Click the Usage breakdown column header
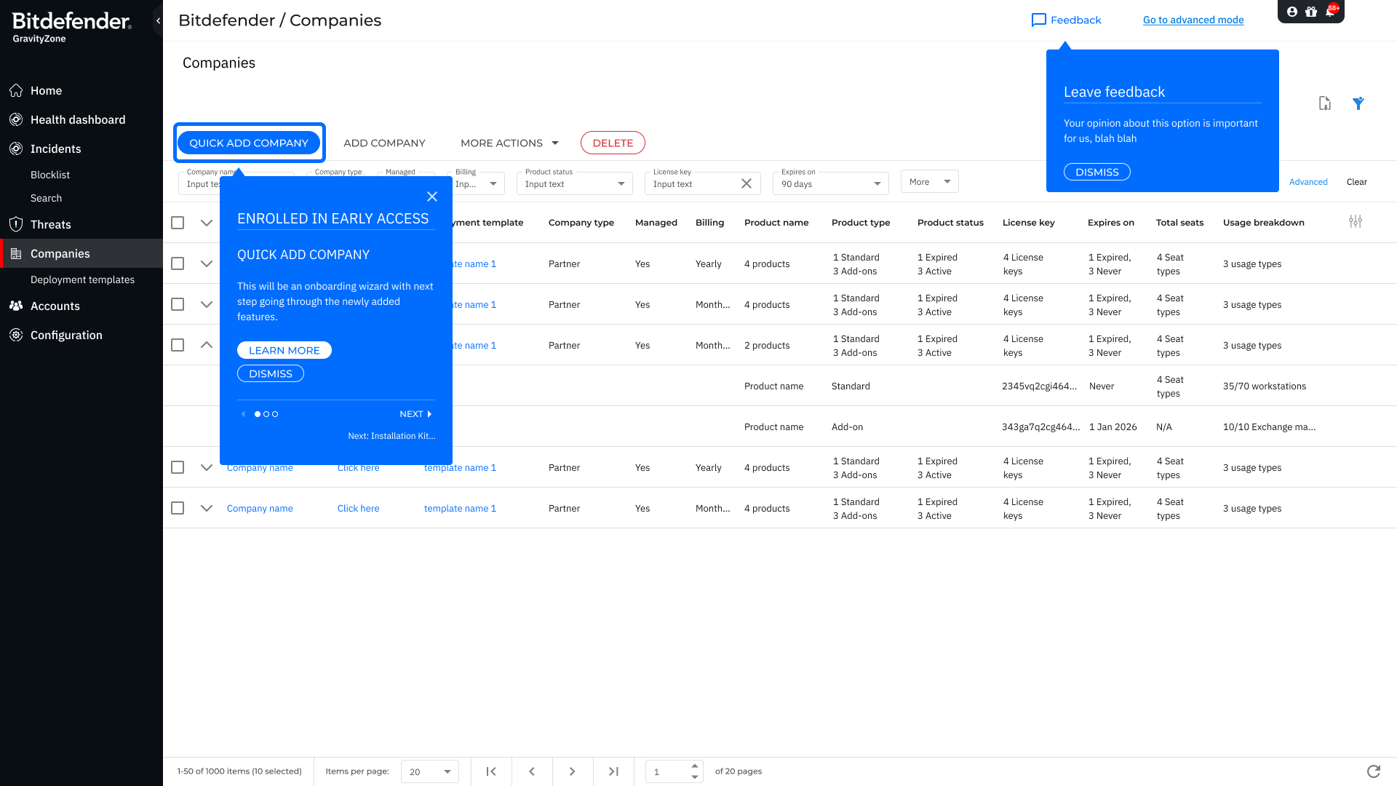 coord(1264,223)
